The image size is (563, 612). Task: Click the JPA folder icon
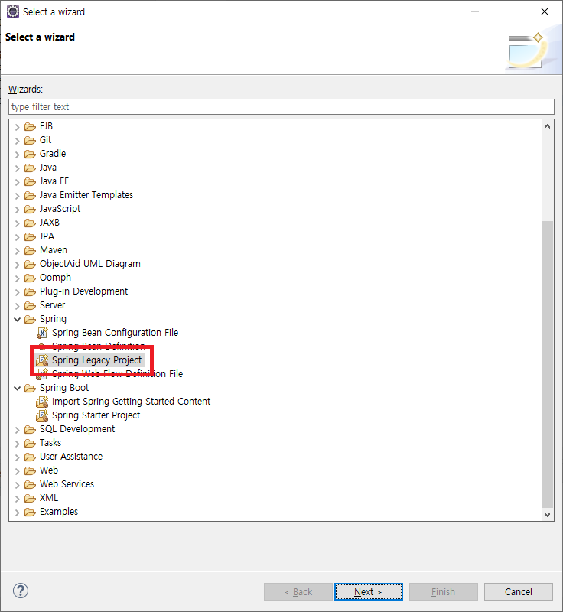(x=30, y=236)
